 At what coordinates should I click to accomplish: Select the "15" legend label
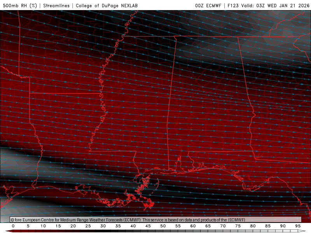tap(58, 226)
